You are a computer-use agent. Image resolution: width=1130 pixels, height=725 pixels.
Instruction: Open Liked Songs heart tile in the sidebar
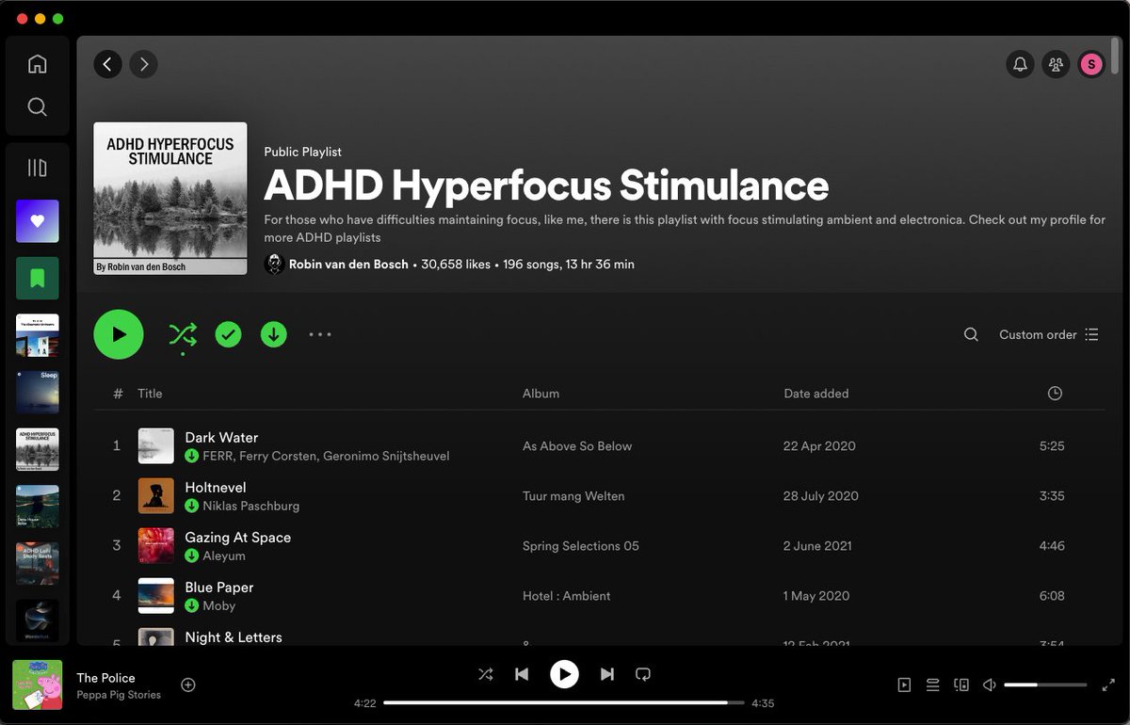coord(38,221)
